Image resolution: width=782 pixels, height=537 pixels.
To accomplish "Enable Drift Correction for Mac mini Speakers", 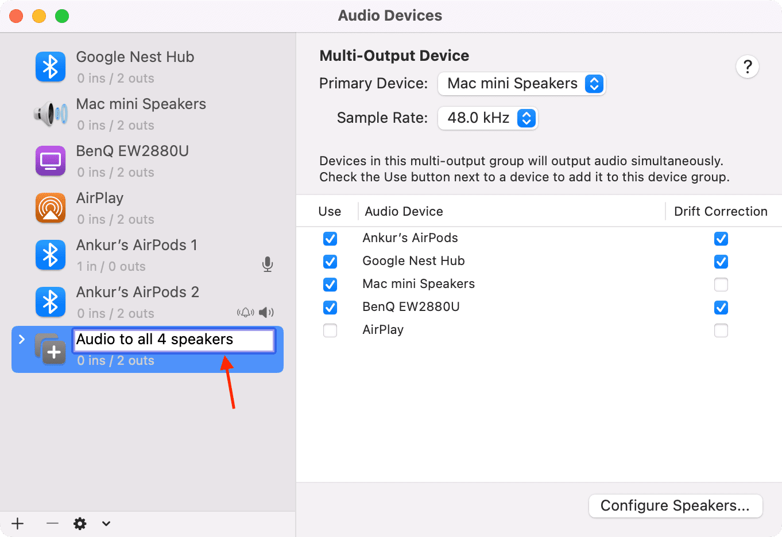I will pos(721,285).
